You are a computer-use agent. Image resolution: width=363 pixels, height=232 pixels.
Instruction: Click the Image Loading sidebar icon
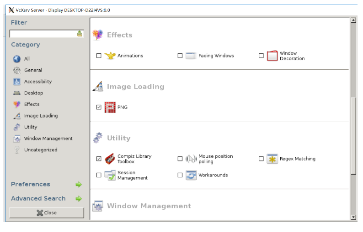[x=16, y=116]
